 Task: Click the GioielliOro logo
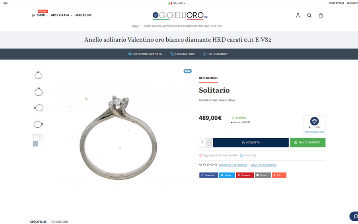tap(180, 16)
